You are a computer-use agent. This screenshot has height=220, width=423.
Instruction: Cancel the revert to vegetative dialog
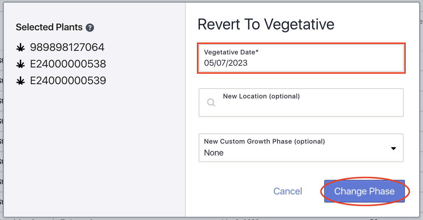click(x=288, y=191)
